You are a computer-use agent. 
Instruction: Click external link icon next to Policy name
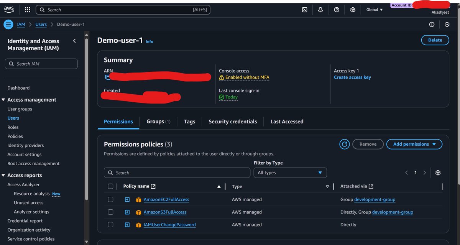(153, 186)
